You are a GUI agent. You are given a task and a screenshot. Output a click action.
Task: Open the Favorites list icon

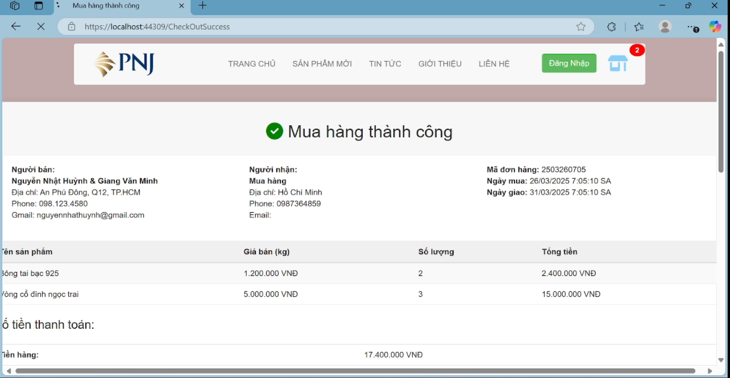(639, 27)
